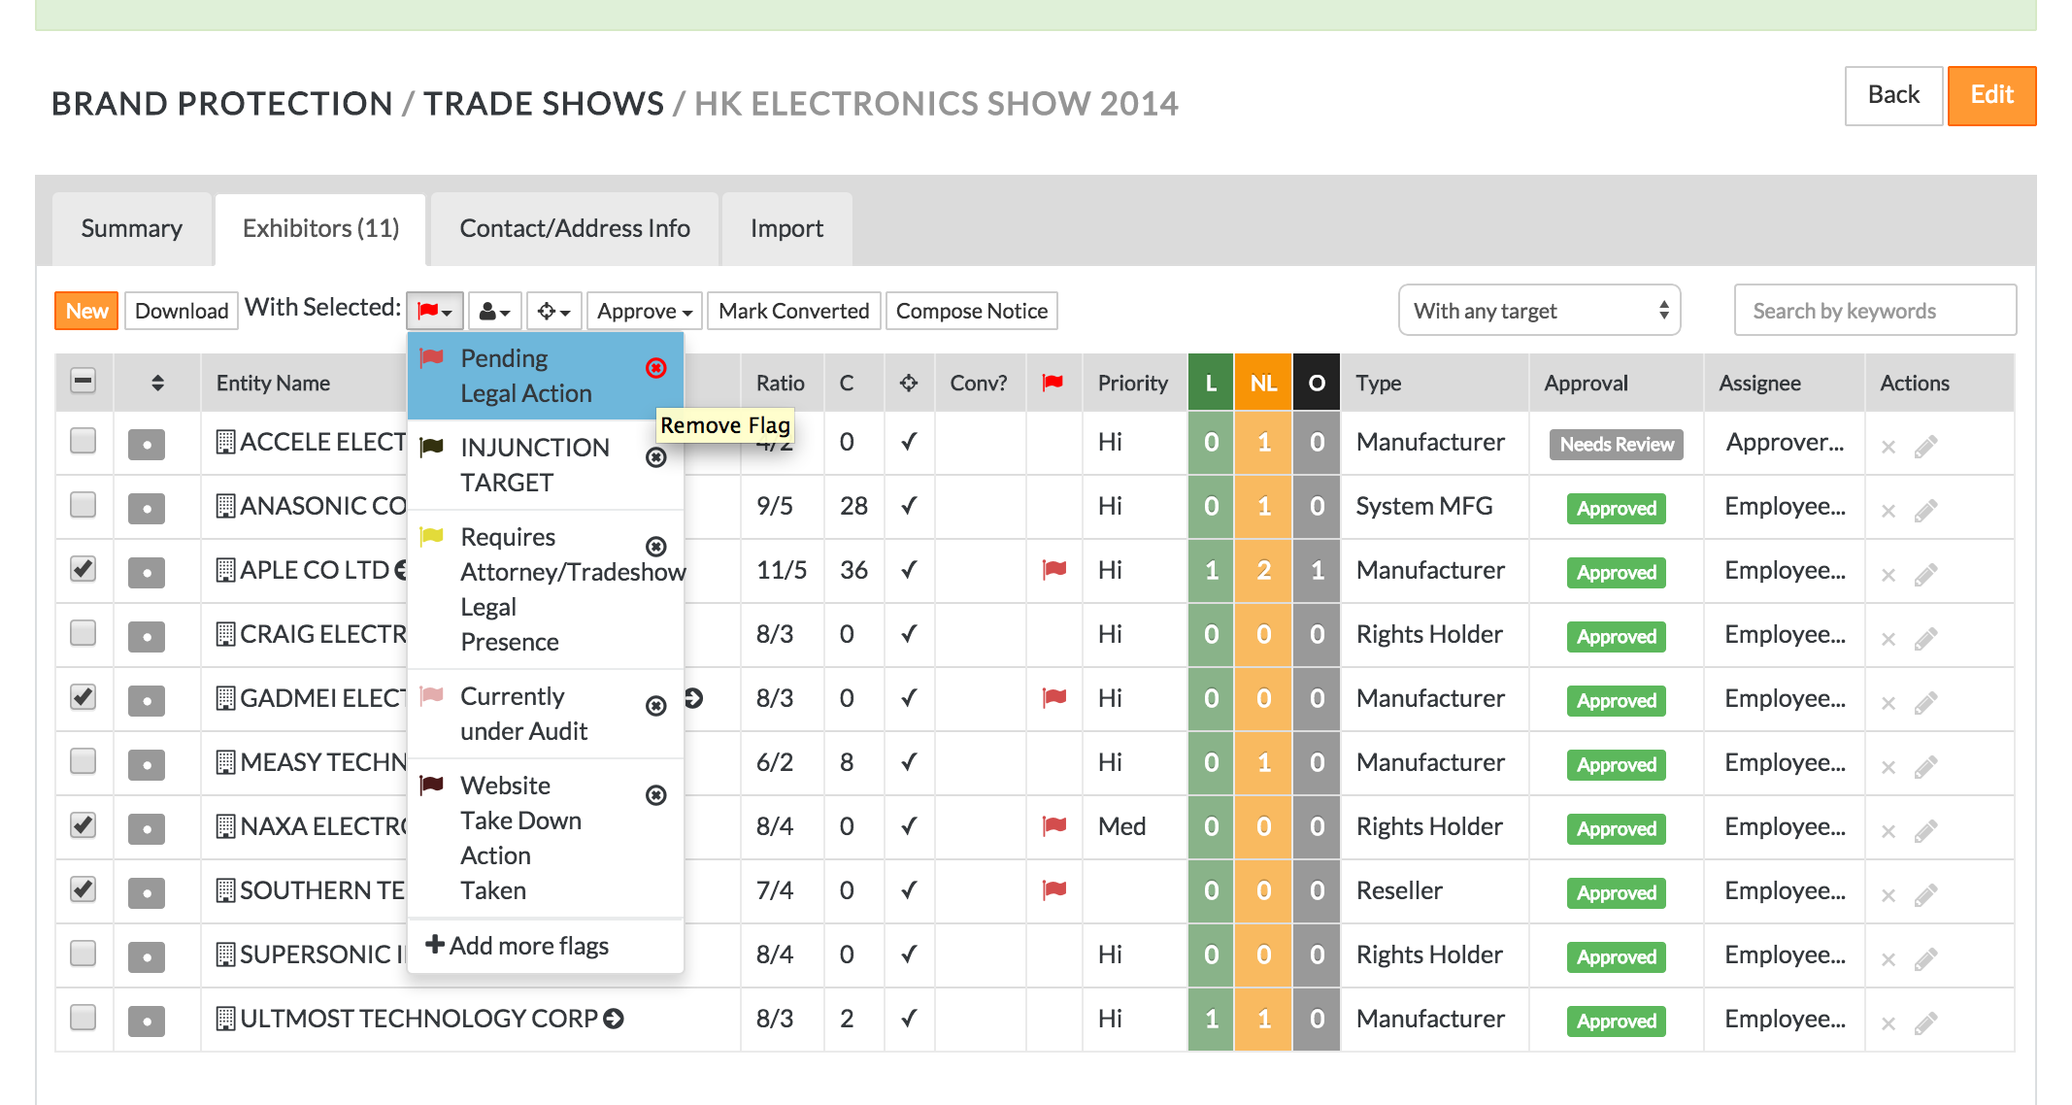Click the orange Edit button
Viewport: 2072px width, 1105px height.
[x=1991, y=95]
